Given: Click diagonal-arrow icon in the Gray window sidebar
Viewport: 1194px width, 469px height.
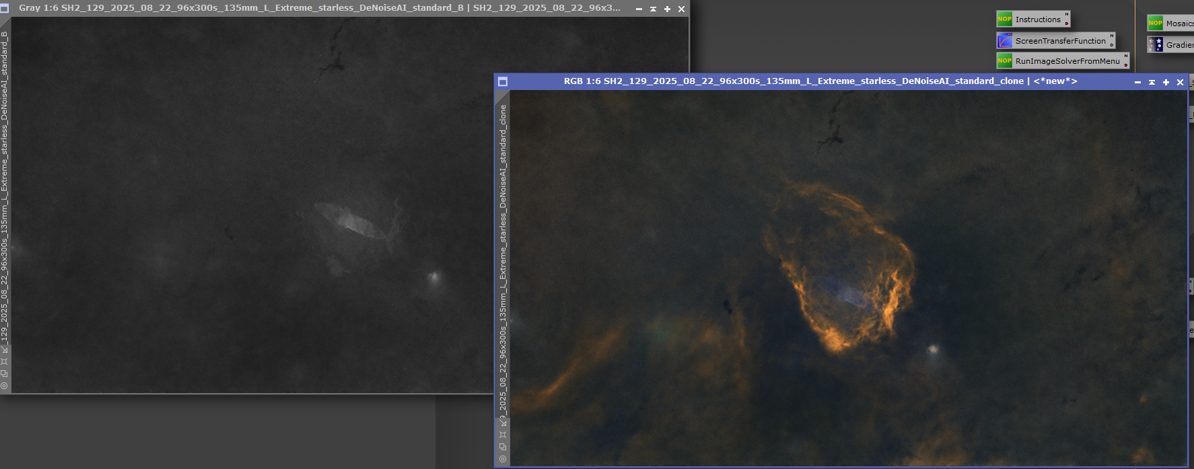Looking at the screenshot, I should (4, 349).
